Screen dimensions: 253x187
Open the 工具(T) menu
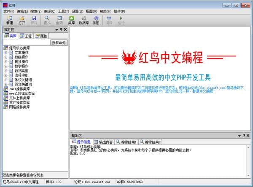[x=63, y=11]
